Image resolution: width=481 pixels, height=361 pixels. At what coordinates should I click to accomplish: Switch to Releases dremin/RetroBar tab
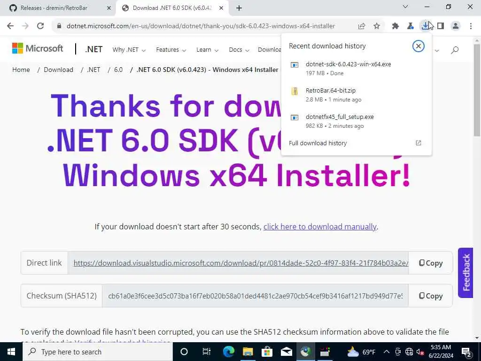pyautogui.click(x=57, y=8)
